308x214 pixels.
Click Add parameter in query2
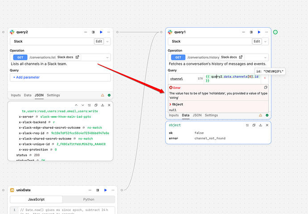(x=26, y=77)
